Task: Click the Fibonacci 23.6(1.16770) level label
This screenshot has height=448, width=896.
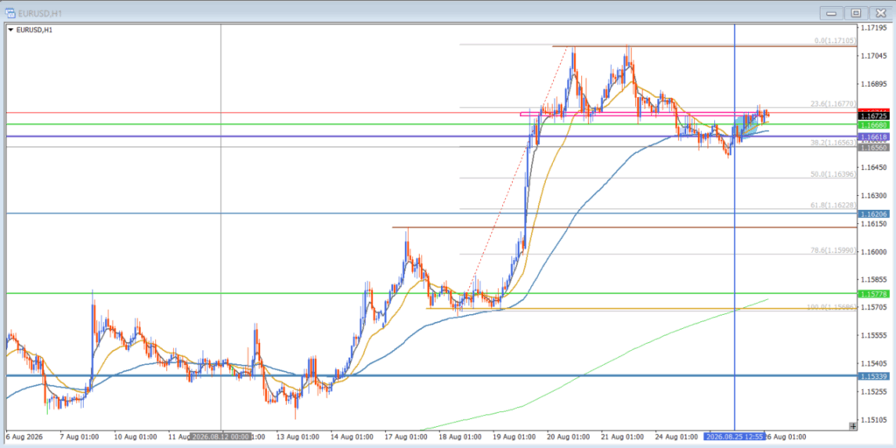Action: point(833,104)
